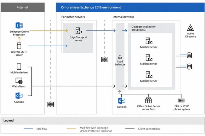
Task: Click the Edge Transport server icon
Action: pyautogui.click(x=79, y=31)
